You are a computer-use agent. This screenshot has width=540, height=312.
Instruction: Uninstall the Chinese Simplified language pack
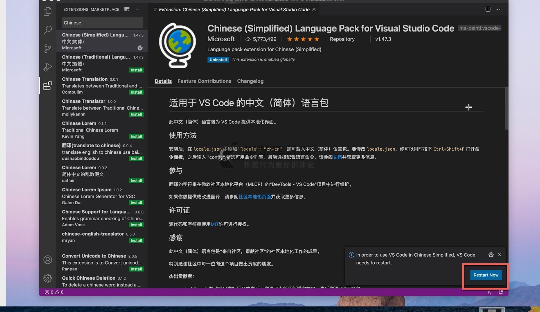pyautogui.click(x=218, y=60)
